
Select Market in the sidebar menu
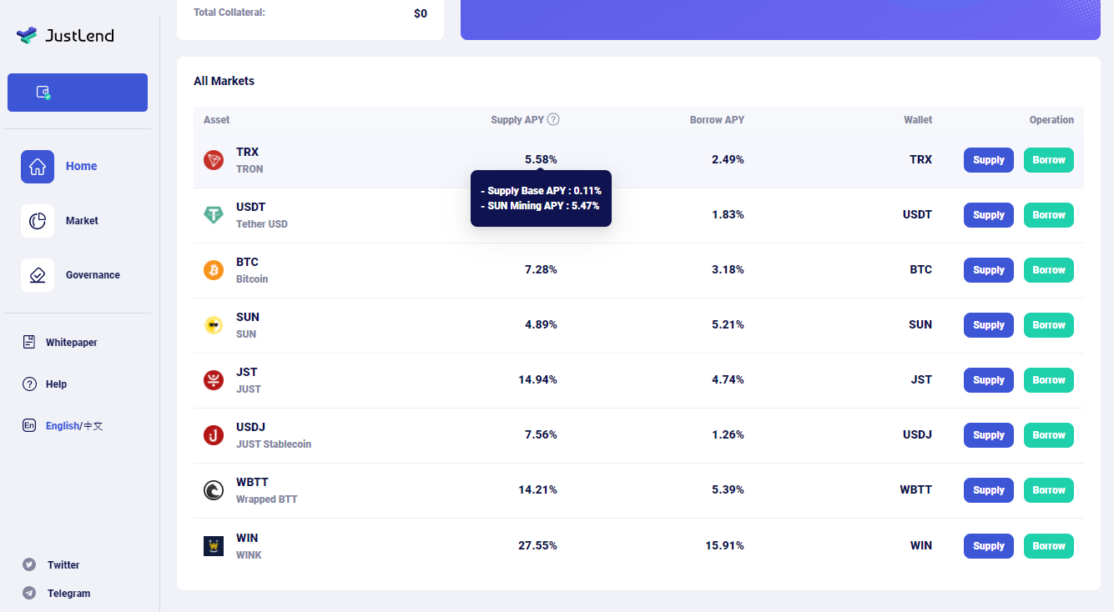tap(82, 221)
